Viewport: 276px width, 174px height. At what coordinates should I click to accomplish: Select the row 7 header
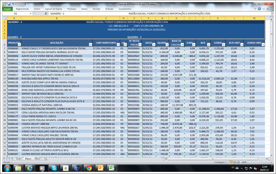[5, 48]
